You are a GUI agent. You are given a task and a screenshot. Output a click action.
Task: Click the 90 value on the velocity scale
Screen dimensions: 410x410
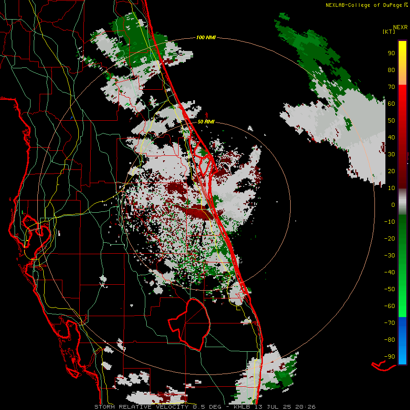click(x=391, y=53)
